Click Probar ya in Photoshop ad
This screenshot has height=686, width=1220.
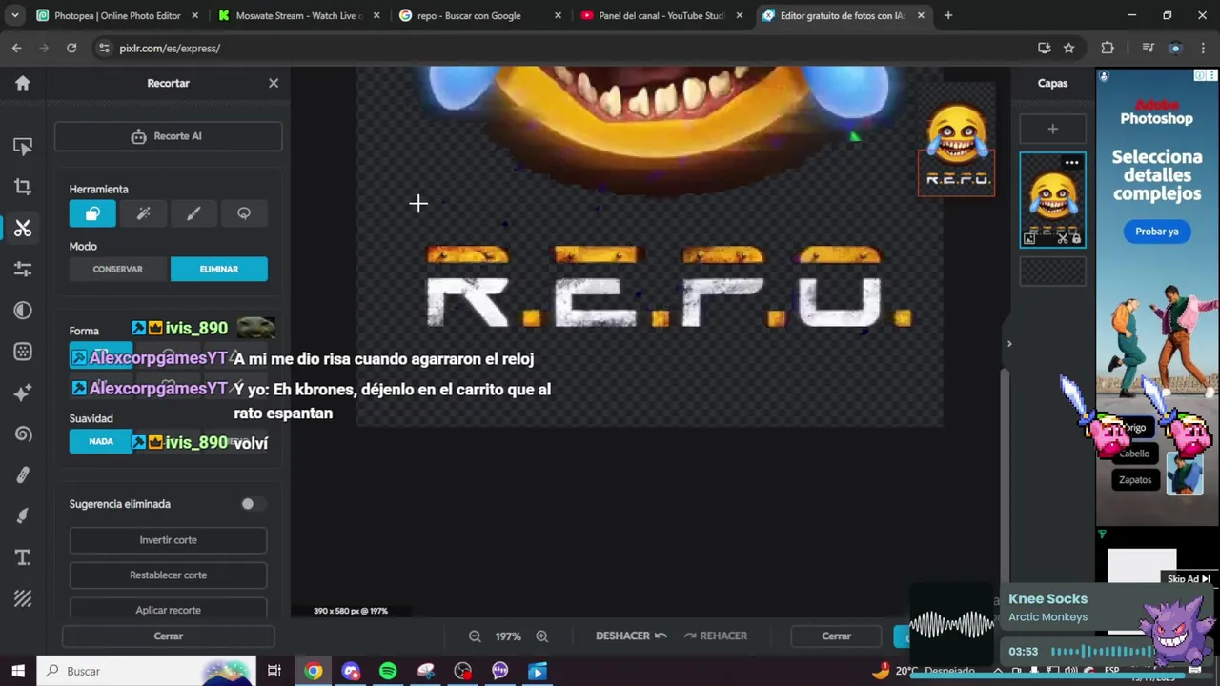click(x=1156, y=232)
